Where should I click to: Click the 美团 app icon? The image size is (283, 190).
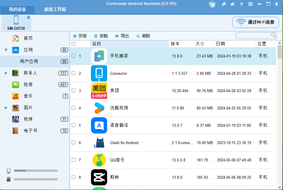[99, 90]
